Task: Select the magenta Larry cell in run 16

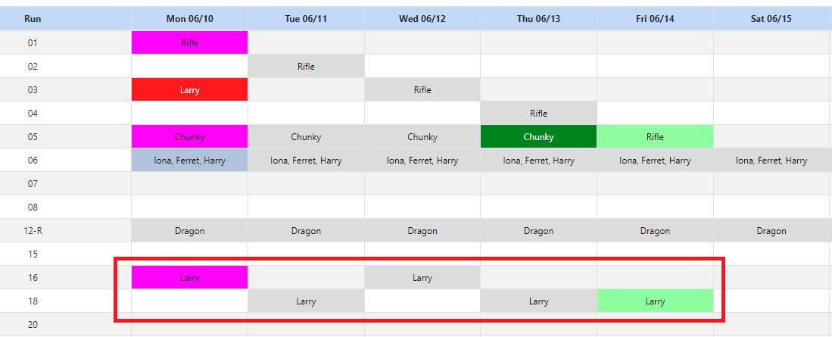Action: coord(189,278)
